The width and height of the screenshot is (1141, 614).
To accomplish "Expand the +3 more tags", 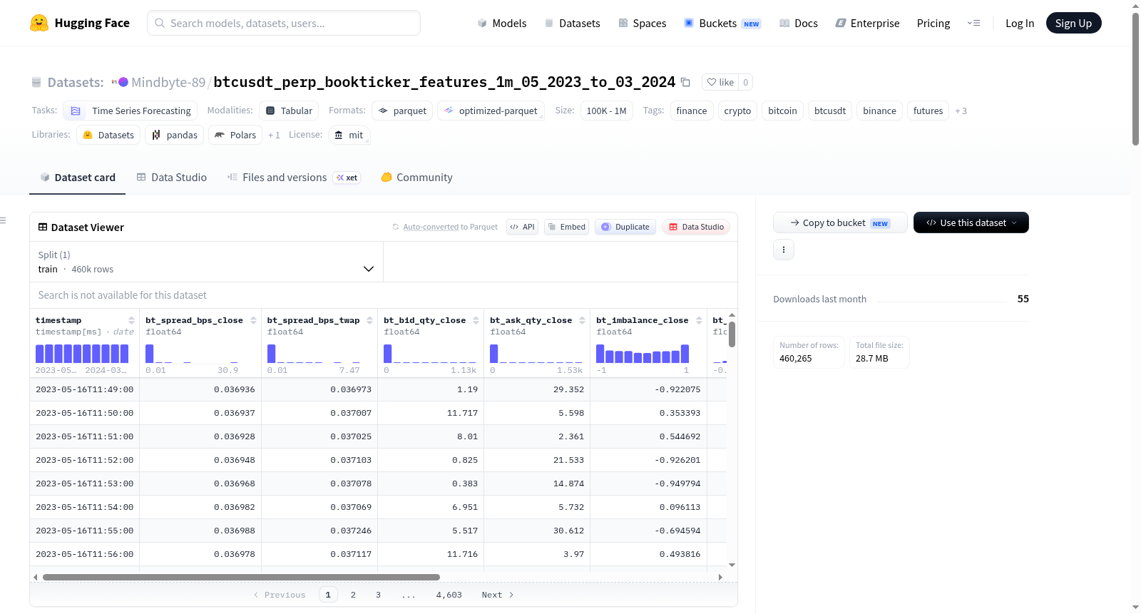I will point(961,111).
